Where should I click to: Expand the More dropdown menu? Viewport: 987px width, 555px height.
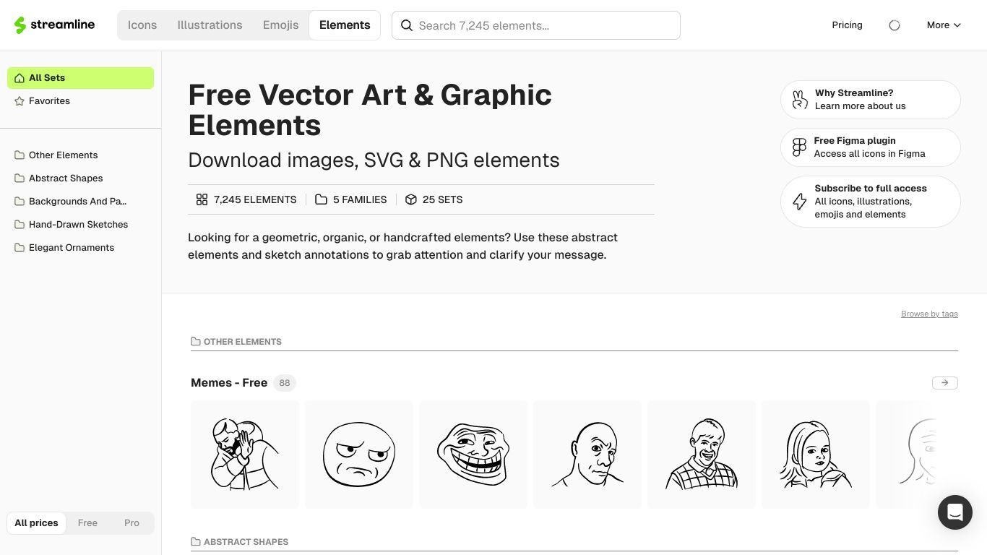[x=944, y=25]
